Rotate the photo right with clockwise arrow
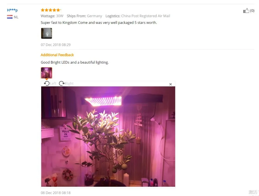 [x=62, y=84]
